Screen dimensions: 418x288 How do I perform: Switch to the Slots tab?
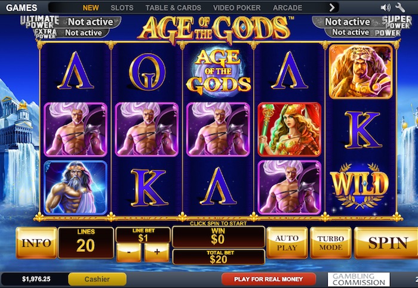122,8
